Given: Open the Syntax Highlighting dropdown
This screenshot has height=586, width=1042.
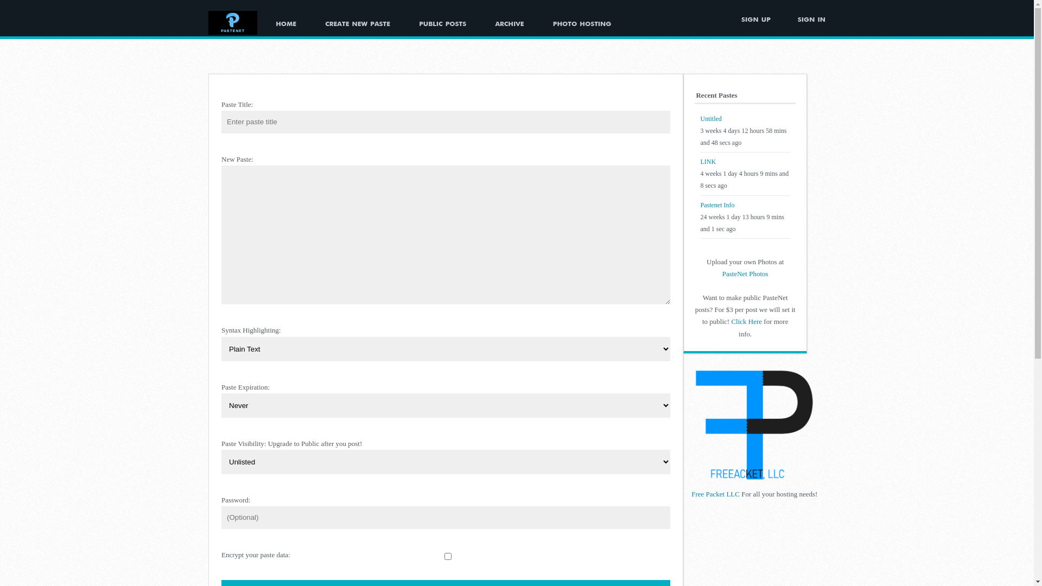Looking at the screenshot, I should point(446,349).
